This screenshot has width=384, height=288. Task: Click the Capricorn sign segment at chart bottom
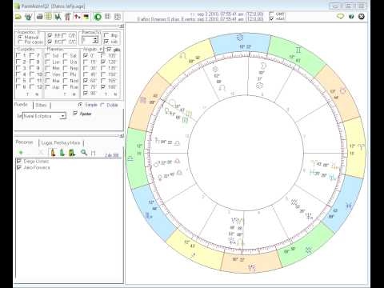[x=251, y=262]
